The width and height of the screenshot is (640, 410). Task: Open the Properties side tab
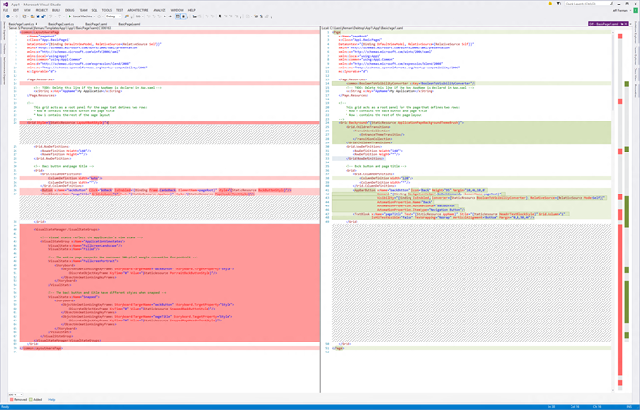635,90
